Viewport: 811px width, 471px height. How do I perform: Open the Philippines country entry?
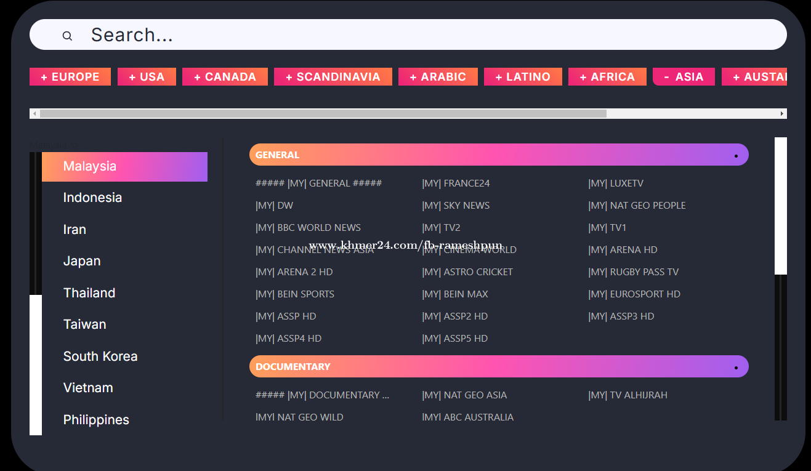(96, 420)
